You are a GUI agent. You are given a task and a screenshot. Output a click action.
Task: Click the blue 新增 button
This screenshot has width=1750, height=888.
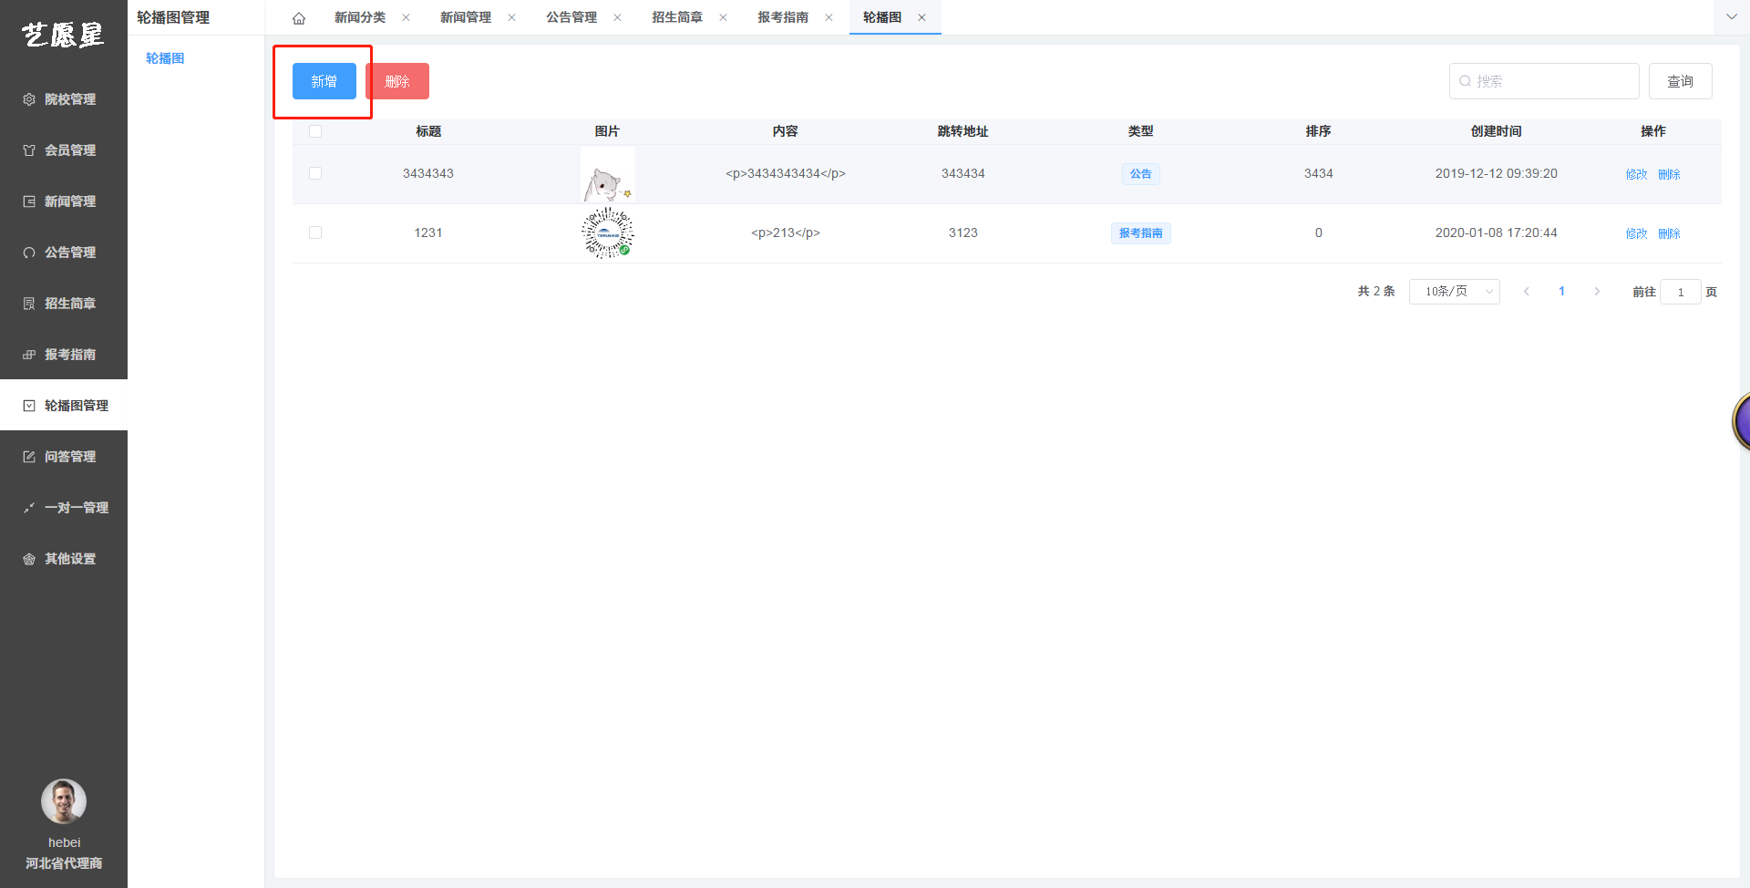324,81
